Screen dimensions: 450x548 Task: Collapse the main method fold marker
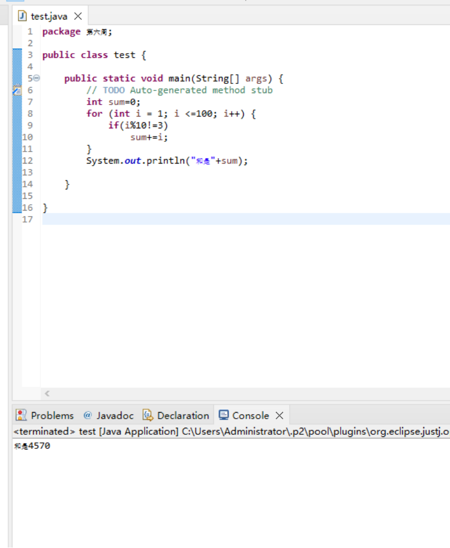(x=37, y=78)
